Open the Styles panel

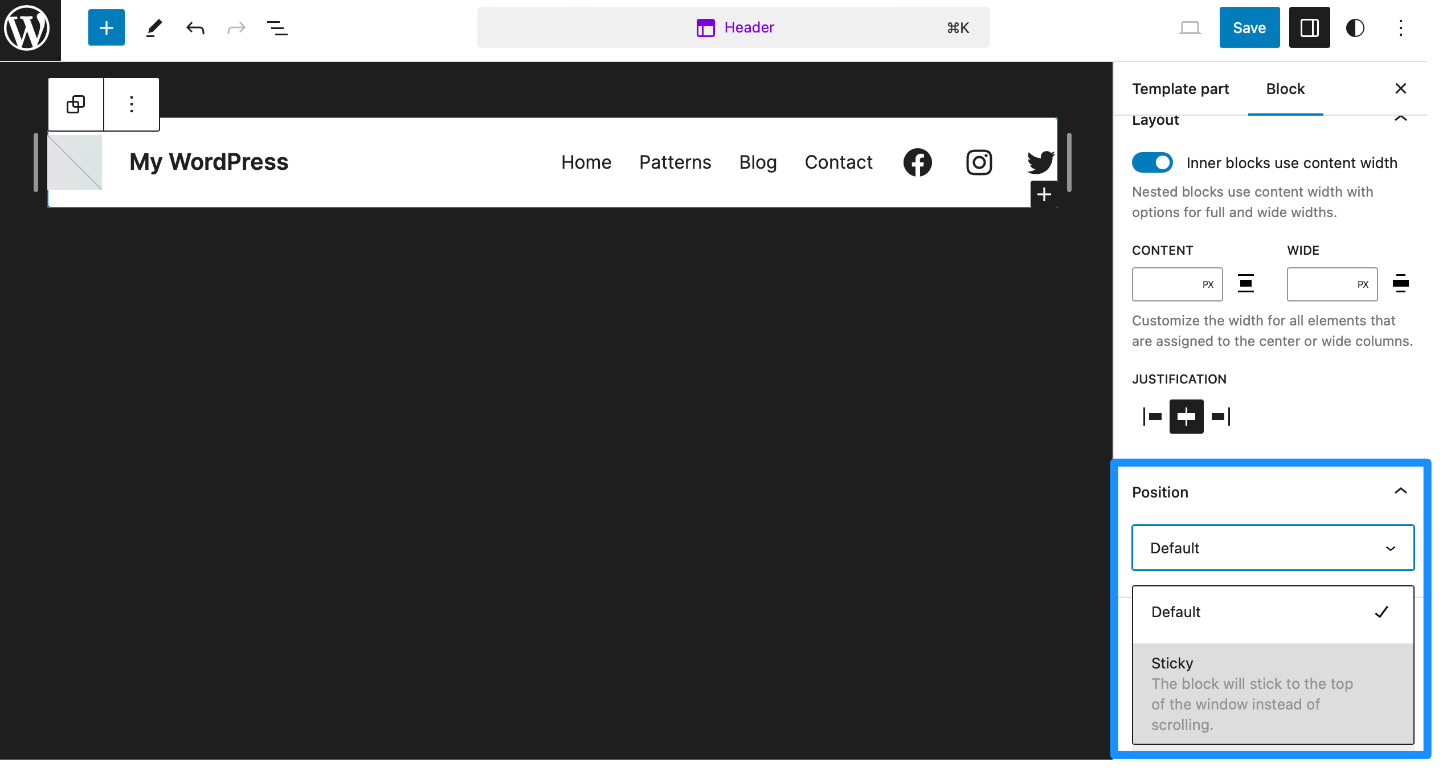(1355, 27)
